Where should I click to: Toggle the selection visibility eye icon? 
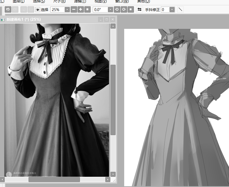click(x=38, y=10)
